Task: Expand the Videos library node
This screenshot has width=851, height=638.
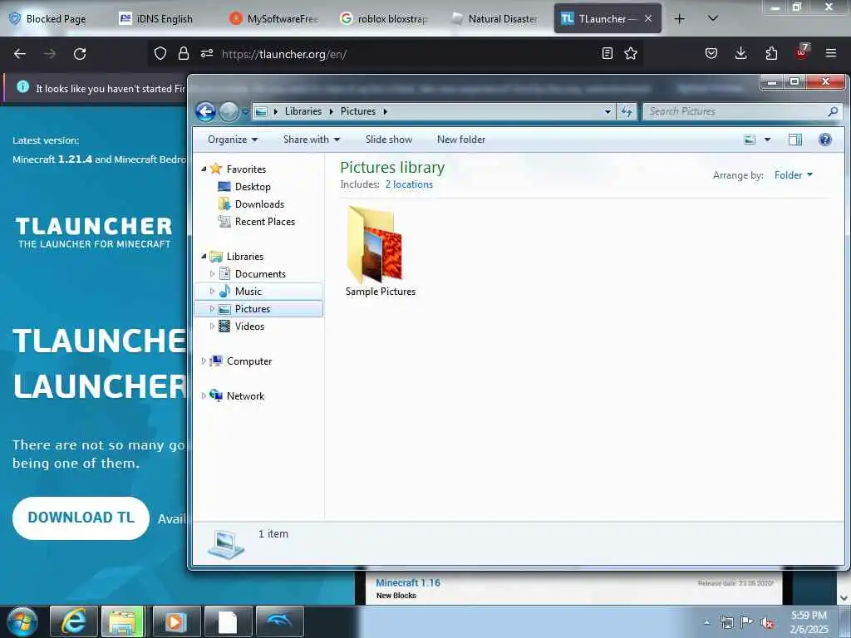Action: (212, 326)
